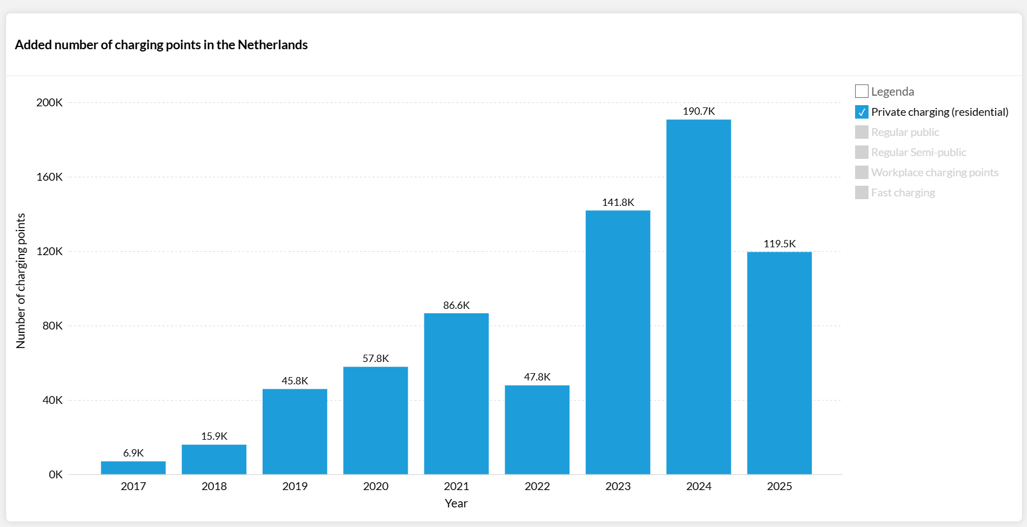Click the chart title text
This screenshot has width=1027, height=527.
point(161,45)
